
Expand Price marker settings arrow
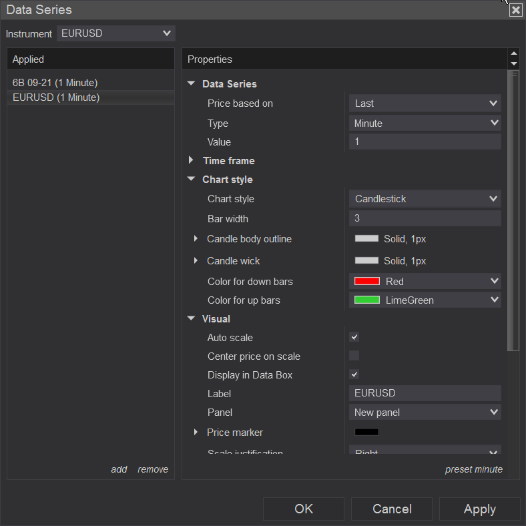pyautogui.click(x=196, y=432)
